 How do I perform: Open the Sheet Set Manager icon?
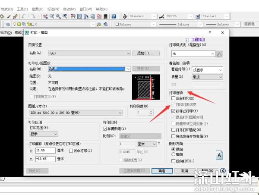coord(92,16)
